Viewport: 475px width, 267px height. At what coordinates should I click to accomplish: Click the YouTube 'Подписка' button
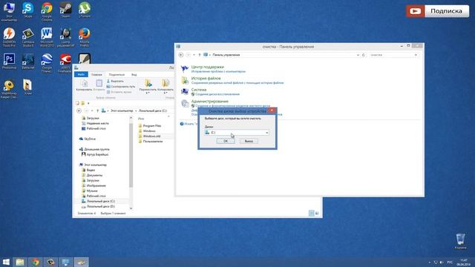coord(437,11)
